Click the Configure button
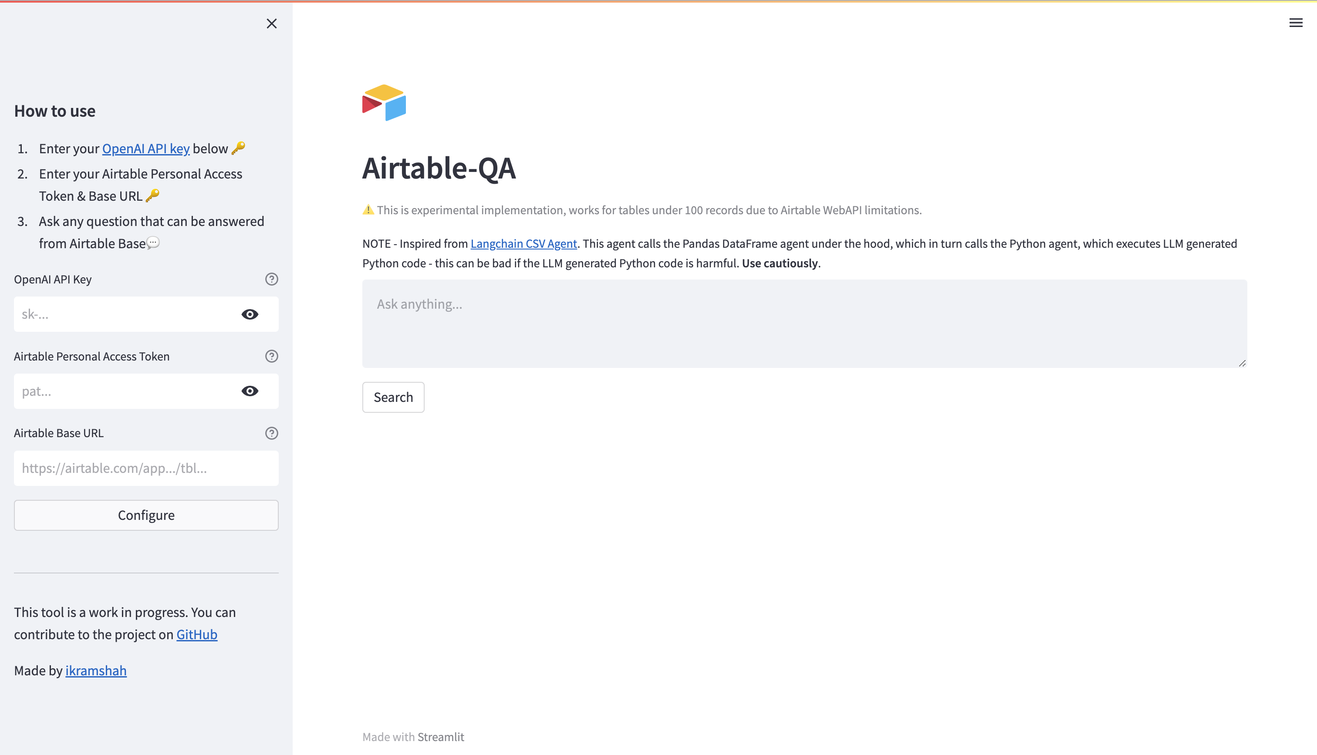 tap(145, 515)
